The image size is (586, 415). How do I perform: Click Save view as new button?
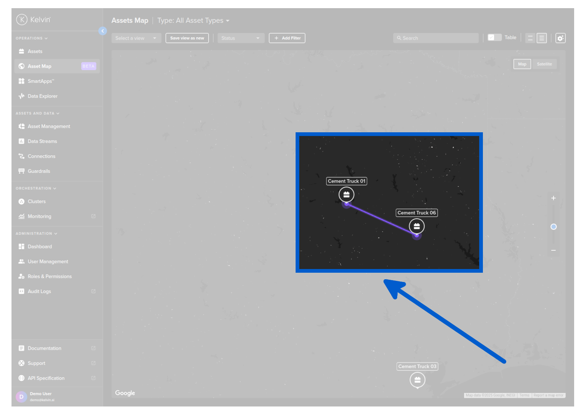pyautogui.click(x=187, y=38)
